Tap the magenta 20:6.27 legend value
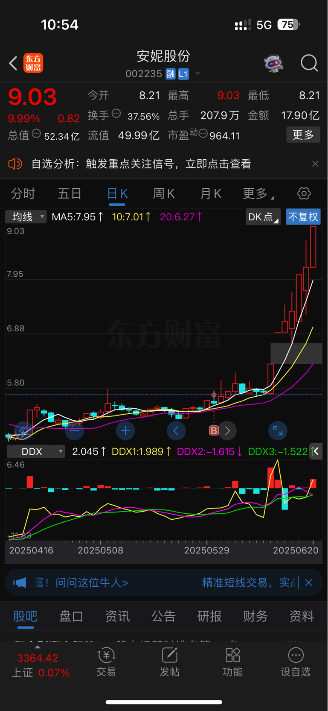This screenshot has height=711, width=328. tap(181, 217)
